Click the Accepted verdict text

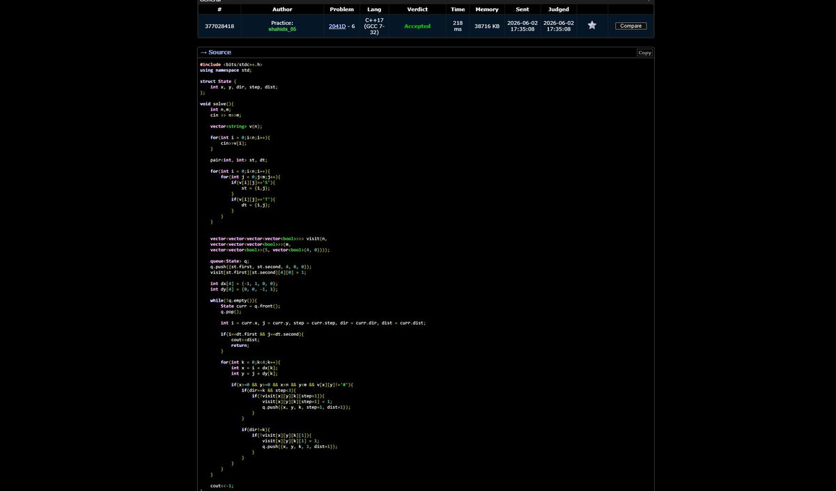pos(417,26)
